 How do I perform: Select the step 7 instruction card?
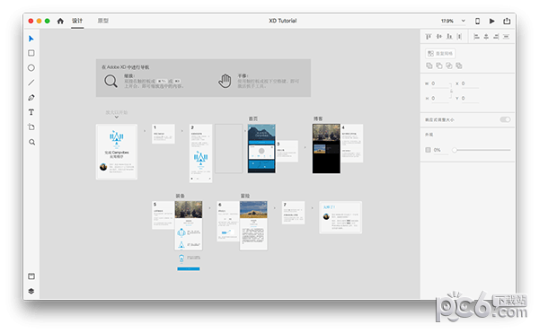tap(293, 213)
